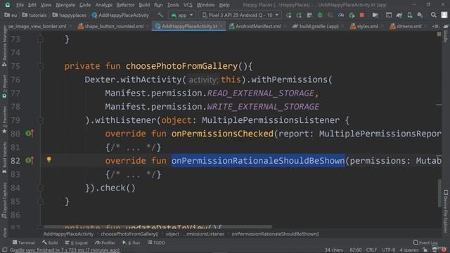Open the Navigate menu

tap(65, 5)
